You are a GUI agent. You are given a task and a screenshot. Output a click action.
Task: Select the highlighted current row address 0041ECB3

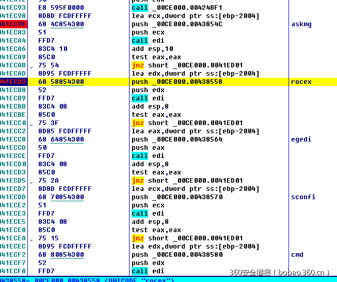pyautogui.click(x=13, y=82)
